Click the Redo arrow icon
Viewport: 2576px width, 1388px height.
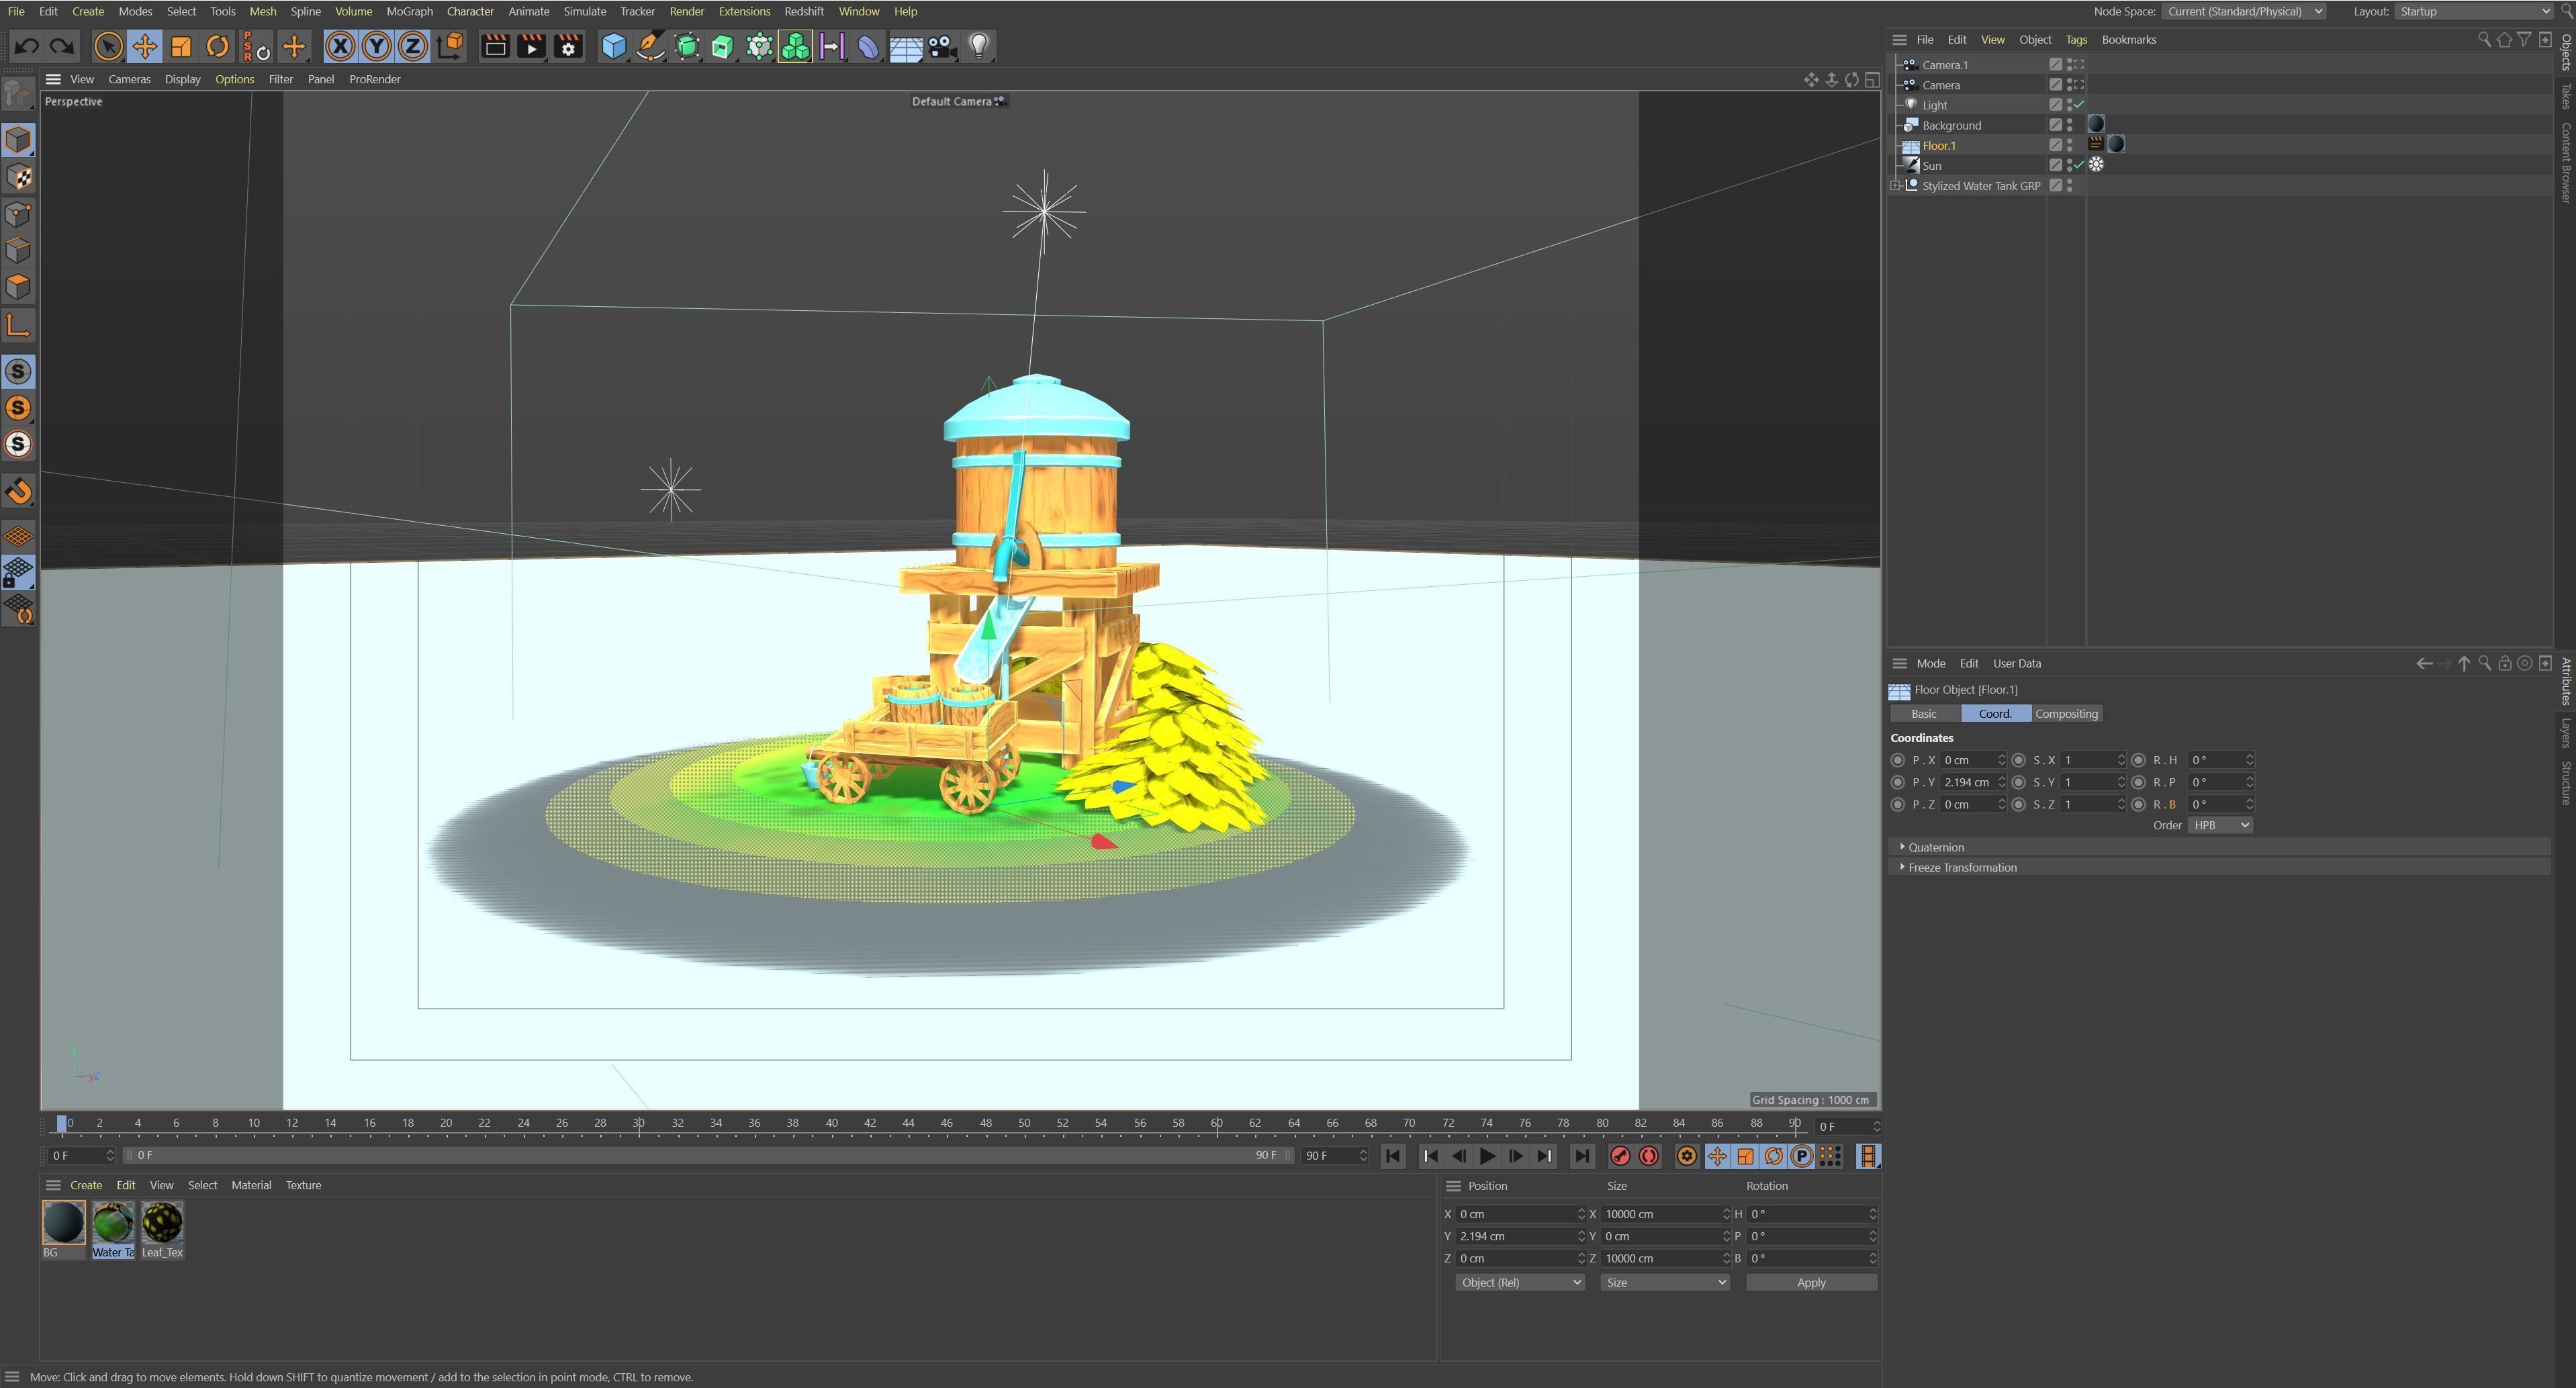coord(62,46)
